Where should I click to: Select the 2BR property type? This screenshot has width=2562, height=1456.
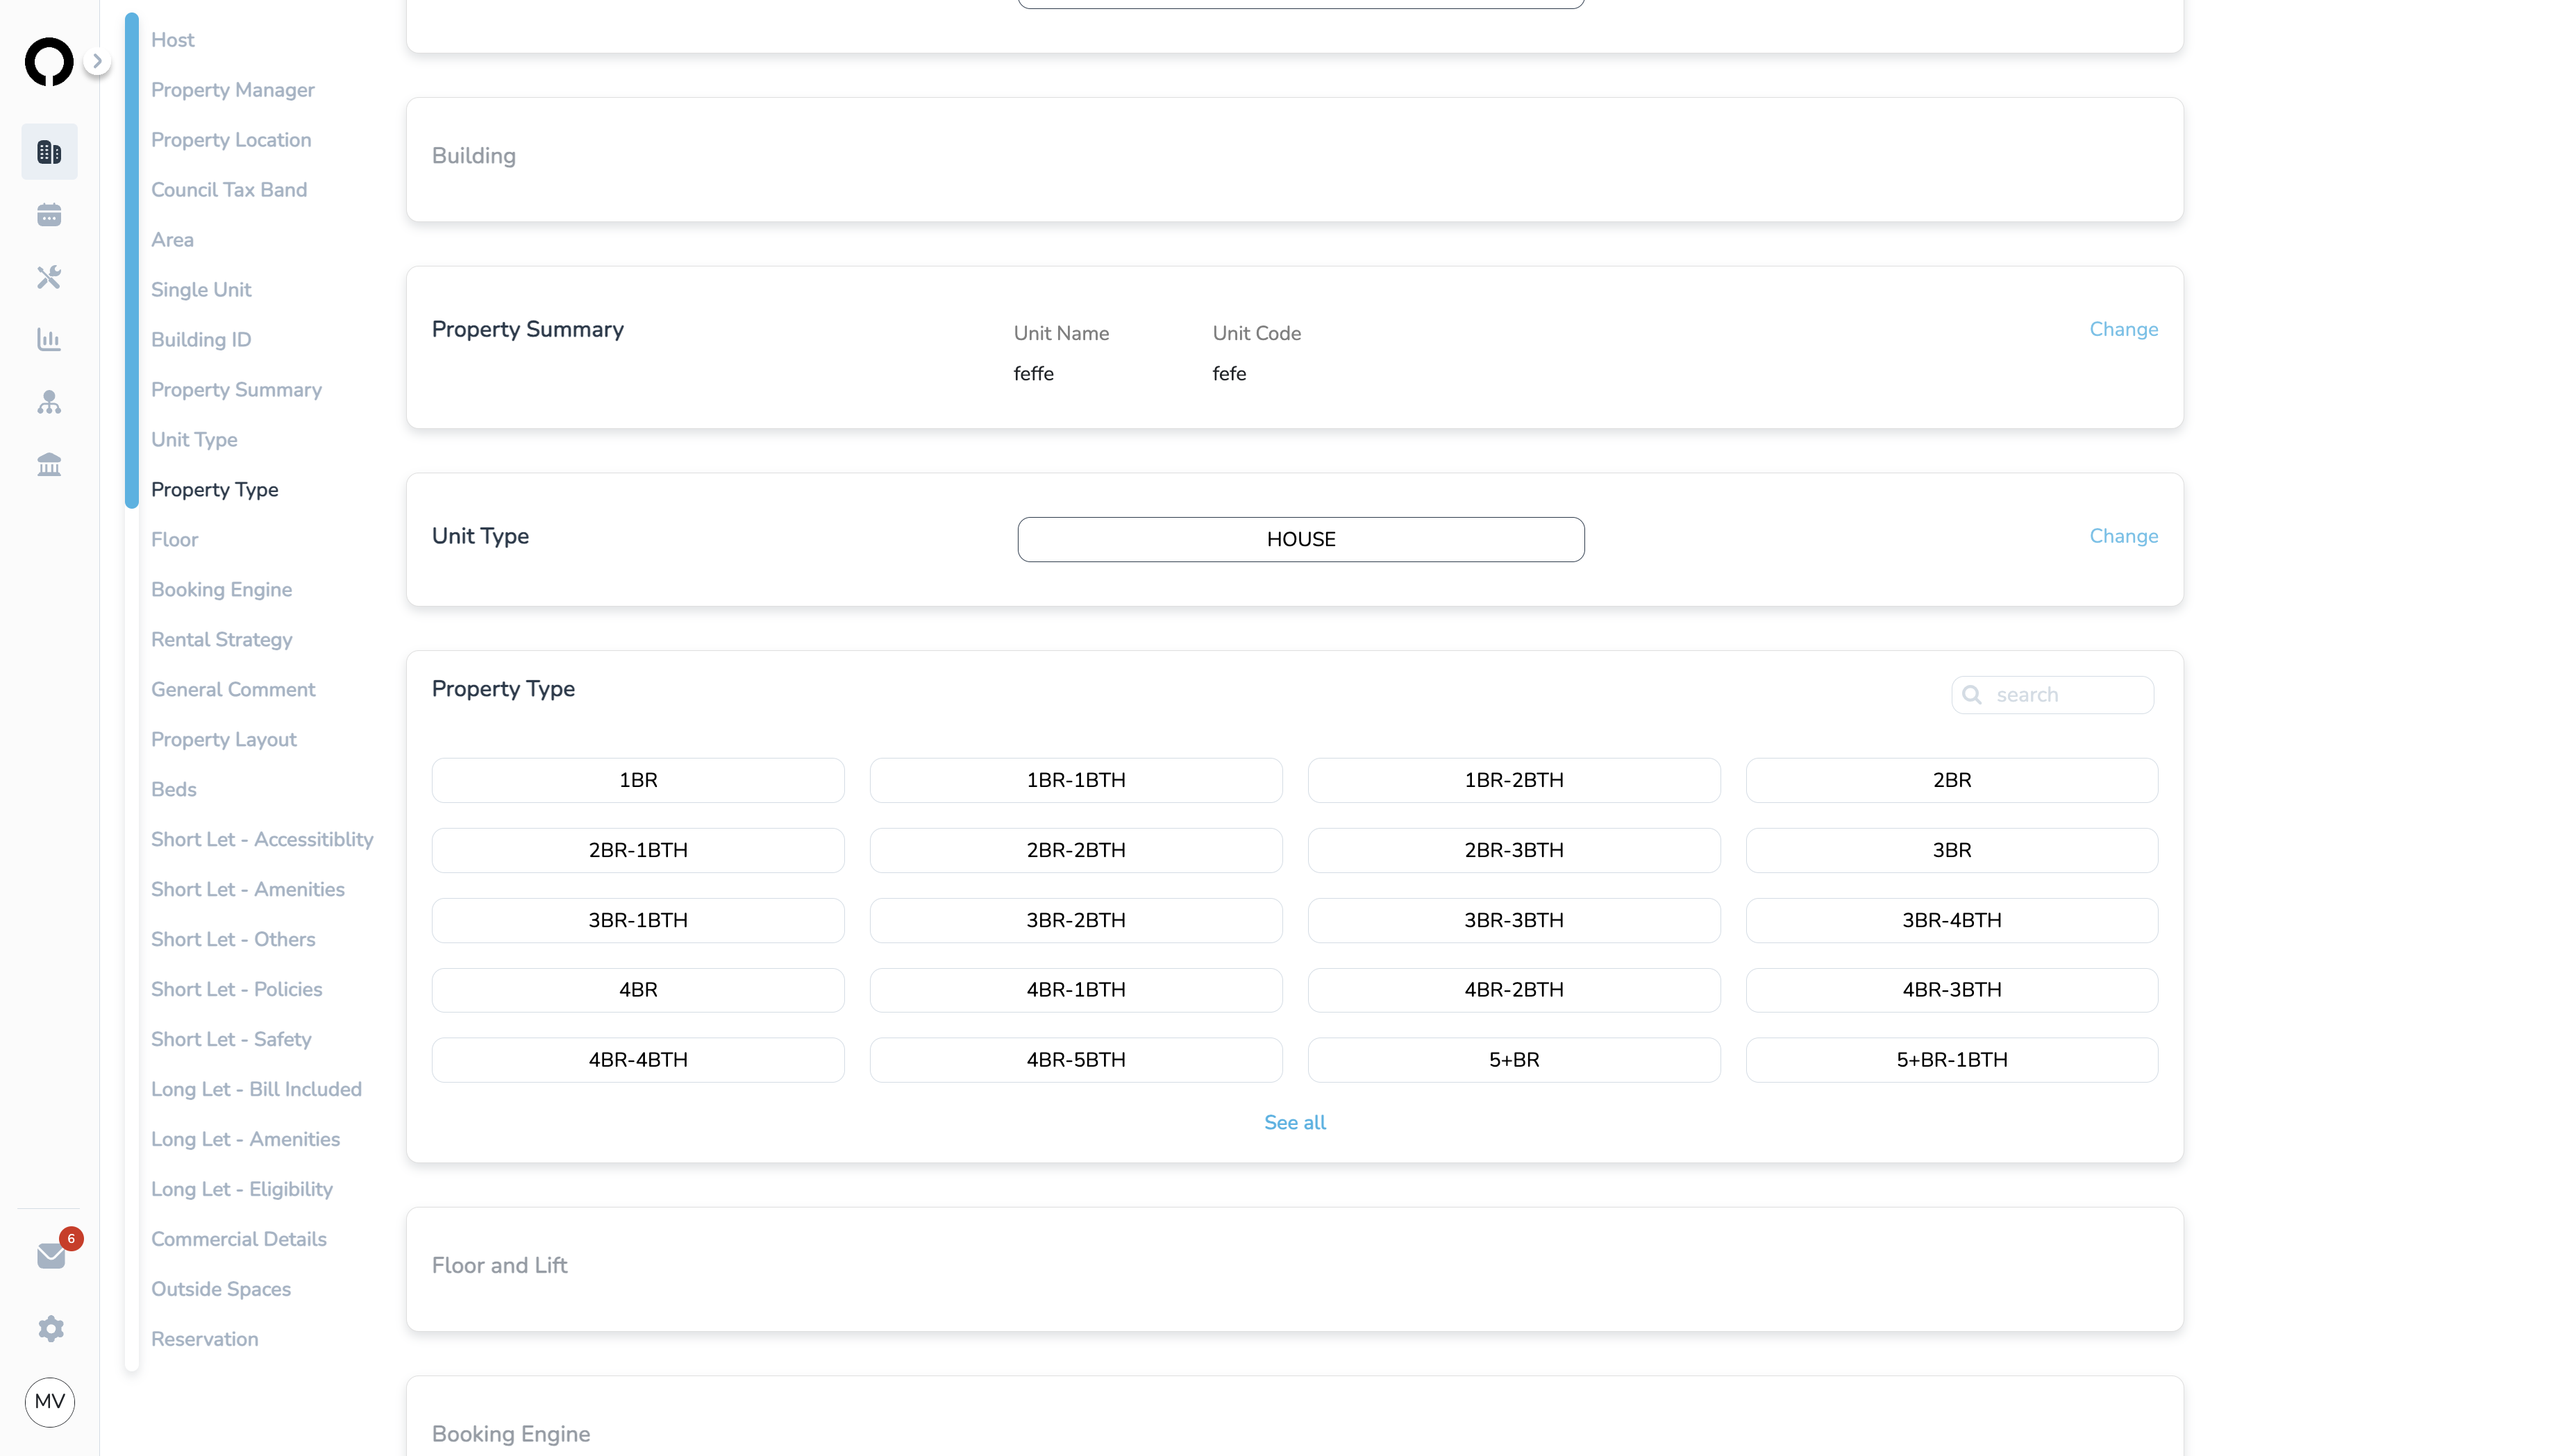[1952, 780]
